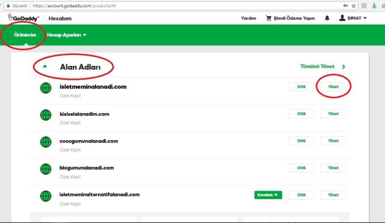Click the cocugumunalanadi.com domain name

tap(88, 141)
